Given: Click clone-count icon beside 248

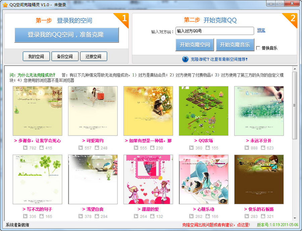Looking at the screenshot, I should tap(97, 148).
